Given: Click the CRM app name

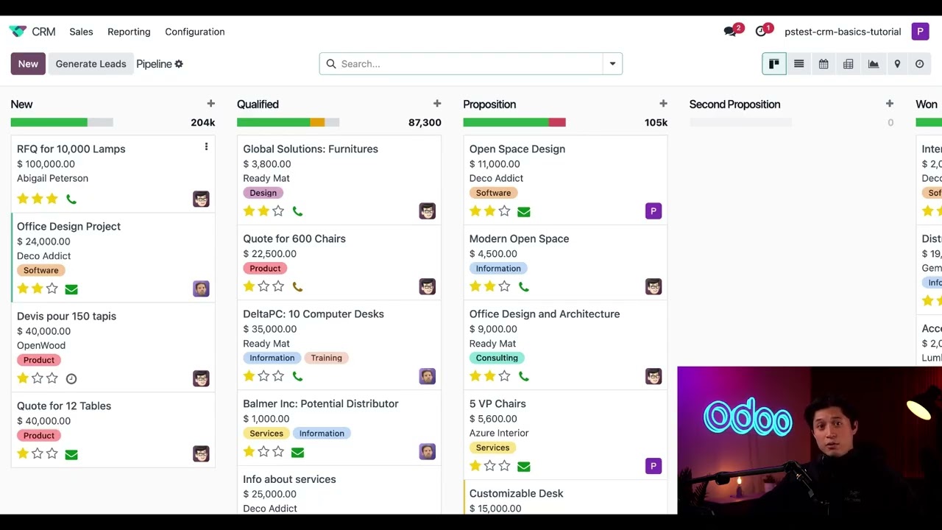Looking at the screenshot, I should pos(43,32).
